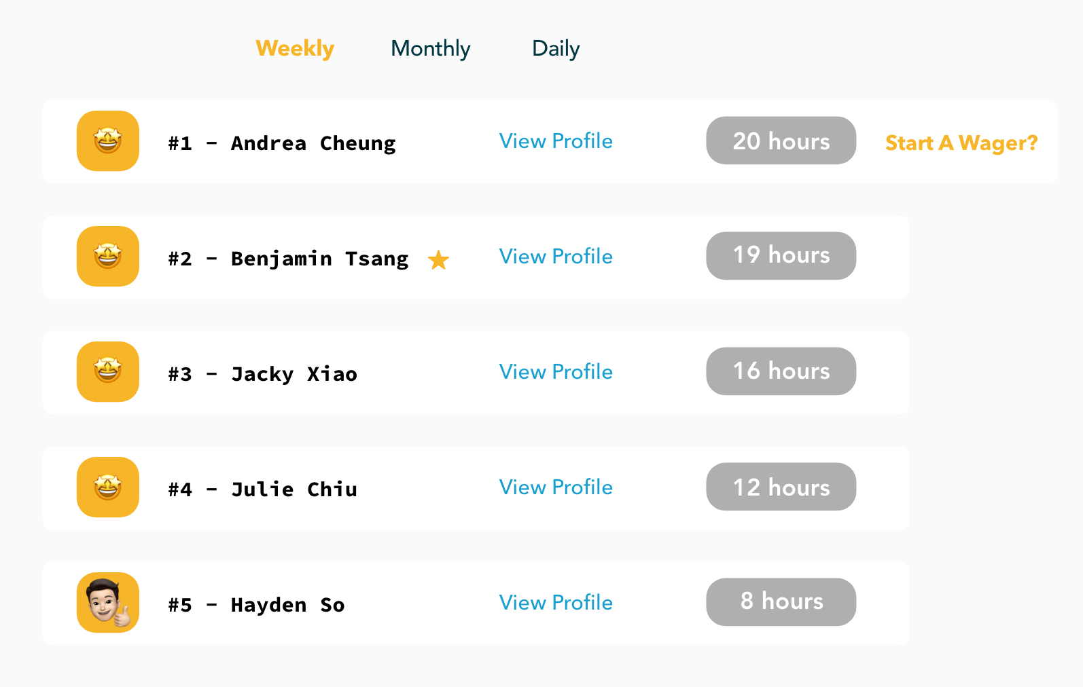
Task: View Andrea Cheung's profile
Action: pos(555,141)
